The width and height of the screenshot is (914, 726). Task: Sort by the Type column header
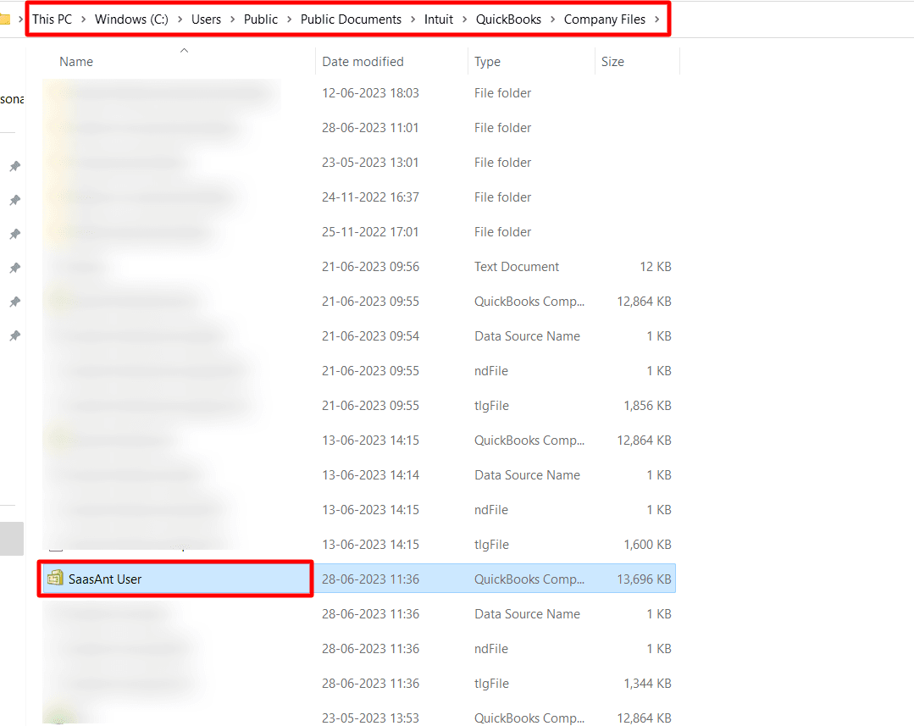pyautogui.click(x=487, y=62)
